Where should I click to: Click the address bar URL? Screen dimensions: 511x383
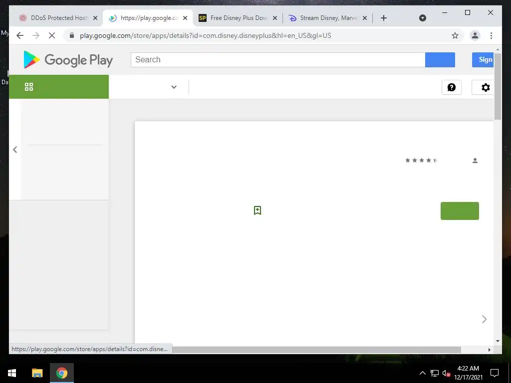pyautogui.click(x=205, y=35)
